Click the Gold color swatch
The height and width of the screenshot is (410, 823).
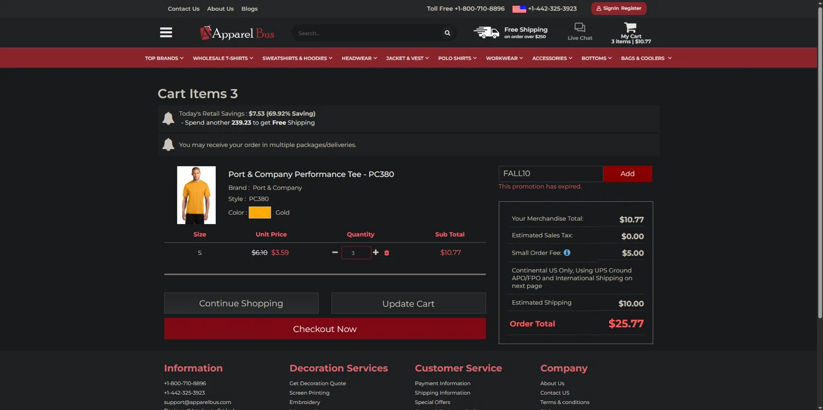point(260,213)
